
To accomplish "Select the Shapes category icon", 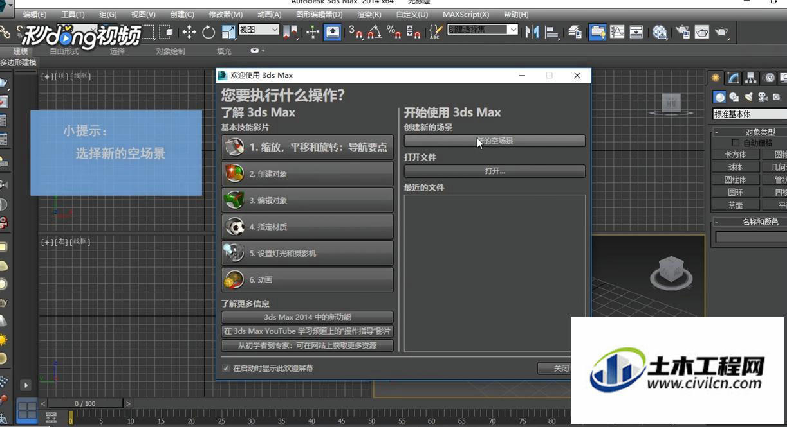I will pyautogui.click(x=734, y=97).
